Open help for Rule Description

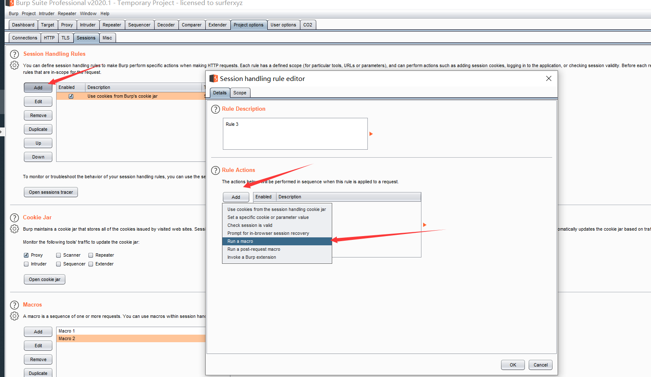[x=215, y=109]
